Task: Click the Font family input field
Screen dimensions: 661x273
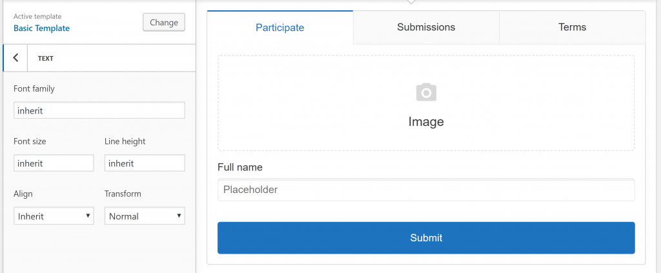Action: 99,110
